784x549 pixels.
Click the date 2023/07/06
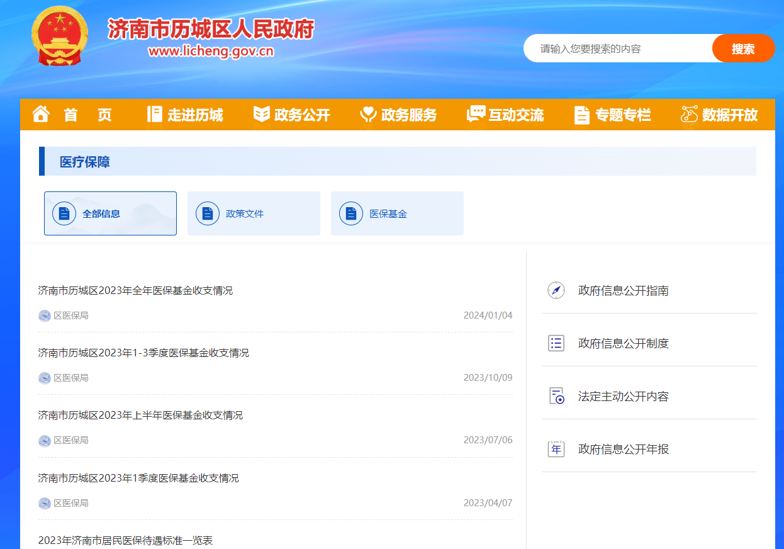point(488,440)
